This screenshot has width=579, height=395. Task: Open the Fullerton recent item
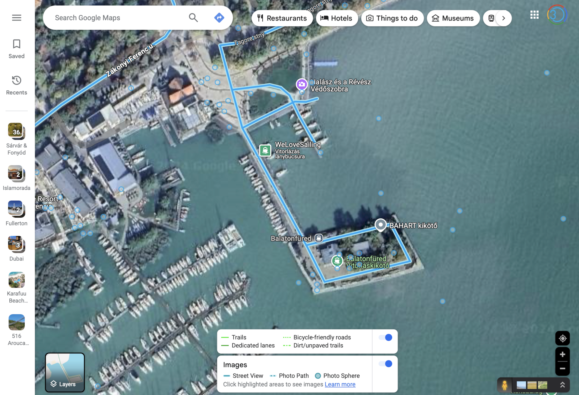tap(17, 213)
